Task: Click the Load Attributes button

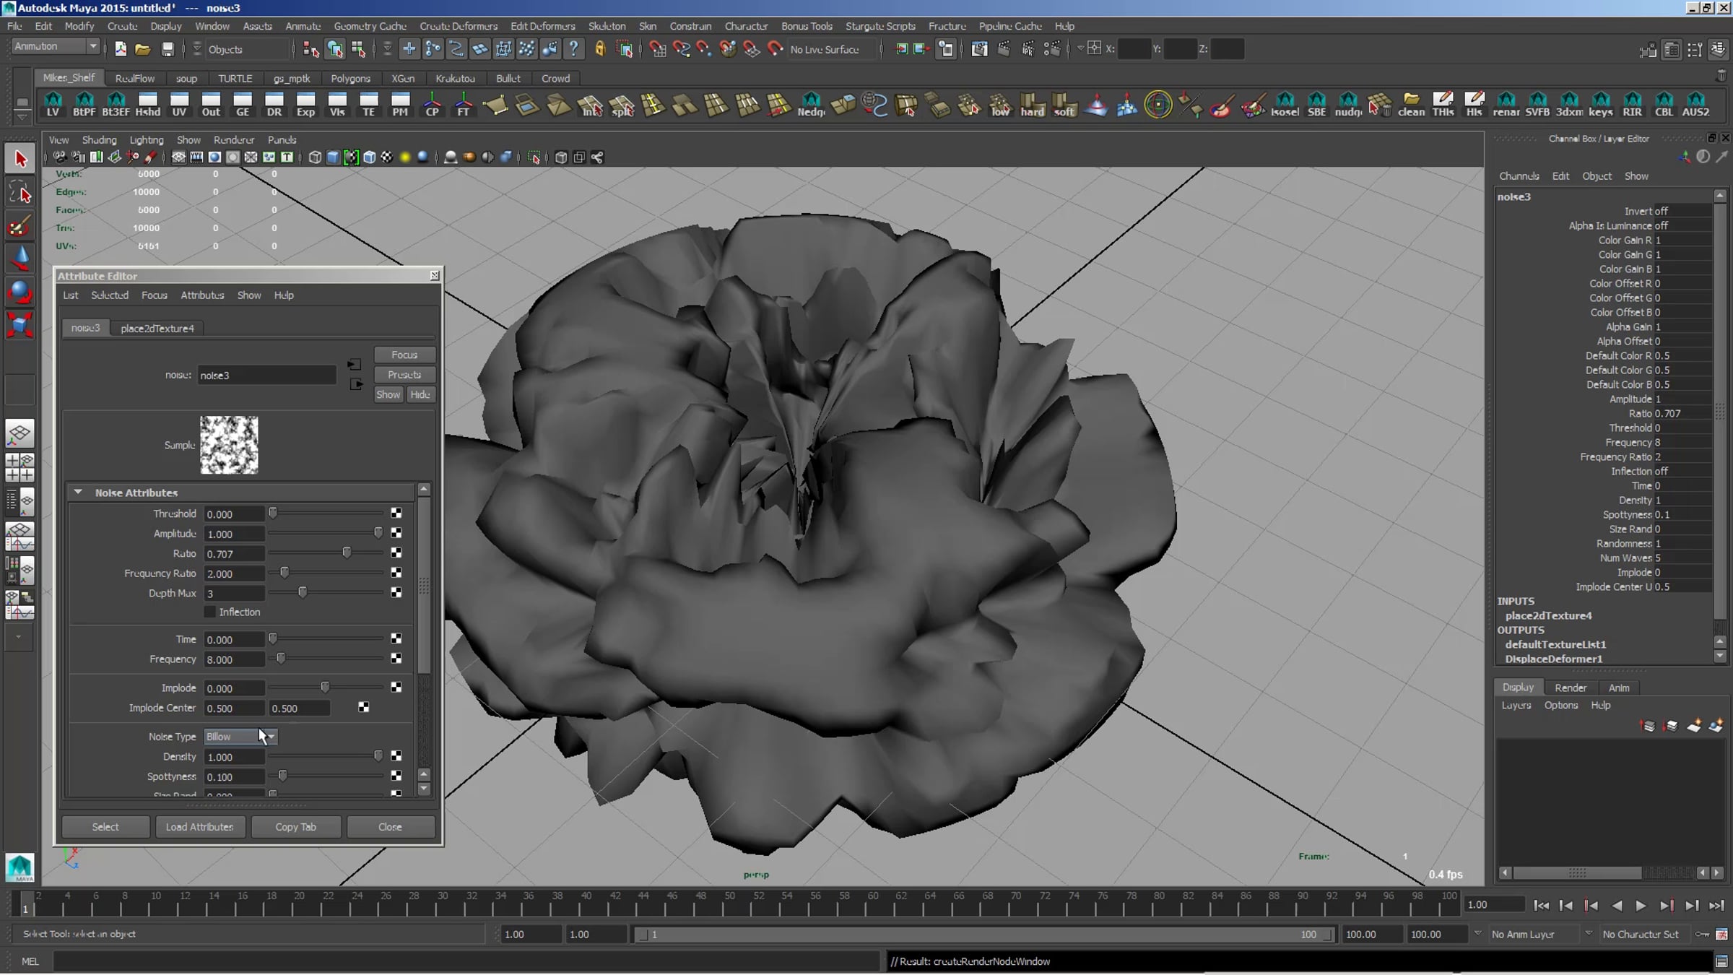Action: click(199, 826)
